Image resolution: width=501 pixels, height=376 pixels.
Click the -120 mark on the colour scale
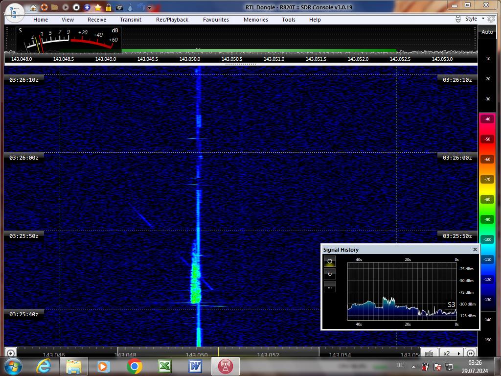487,280
